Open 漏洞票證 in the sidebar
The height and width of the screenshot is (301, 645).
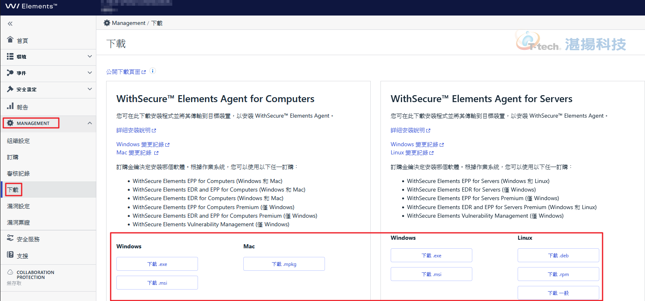click(18, 223)
